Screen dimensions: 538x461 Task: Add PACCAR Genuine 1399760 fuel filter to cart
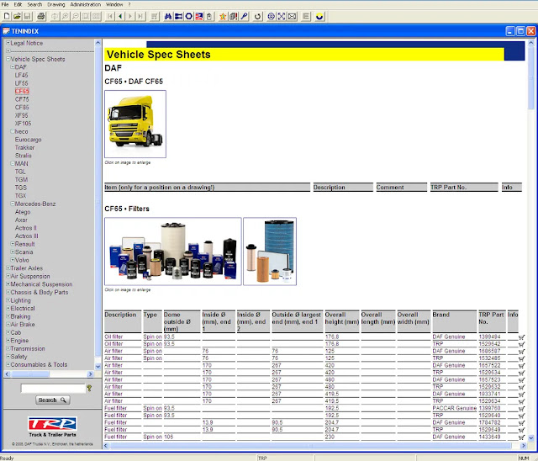tap(521, 409)
